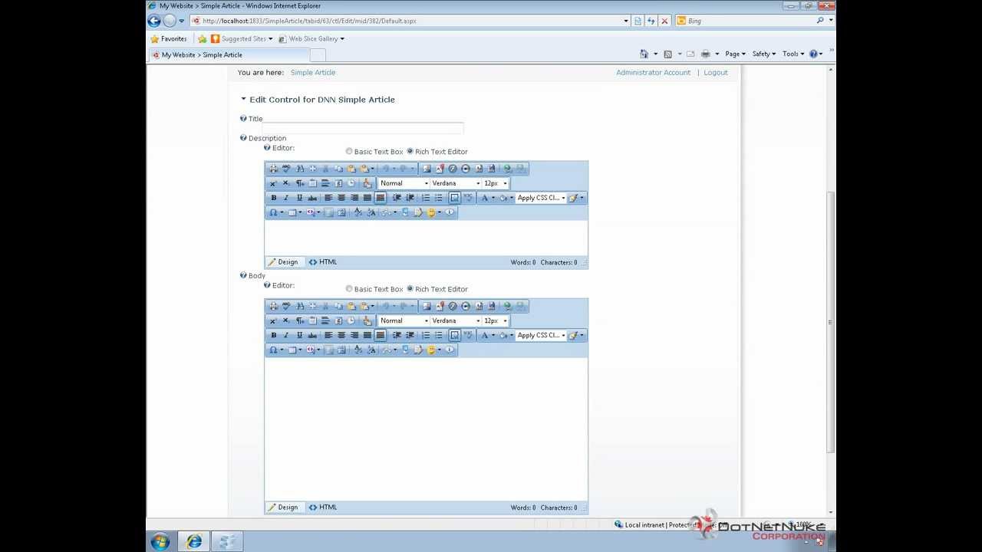Click Print icon in Body editor
982x552 pixels.
pyautogui.click(x=273, y=306)
